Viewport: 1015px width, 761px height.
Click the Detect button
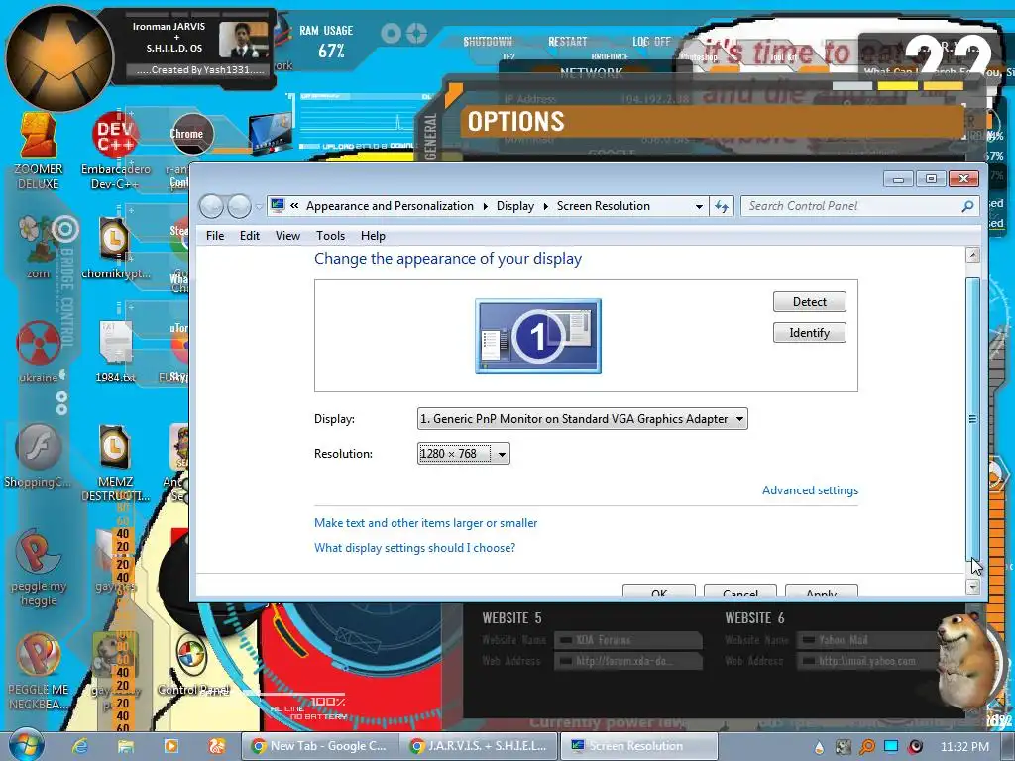point(809,301)
